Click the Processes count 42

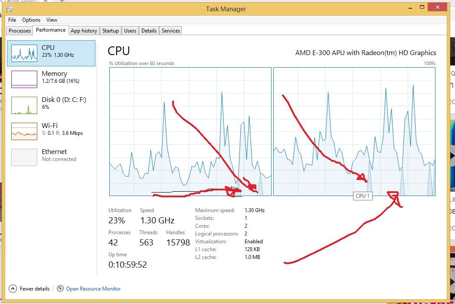[113, 242]
